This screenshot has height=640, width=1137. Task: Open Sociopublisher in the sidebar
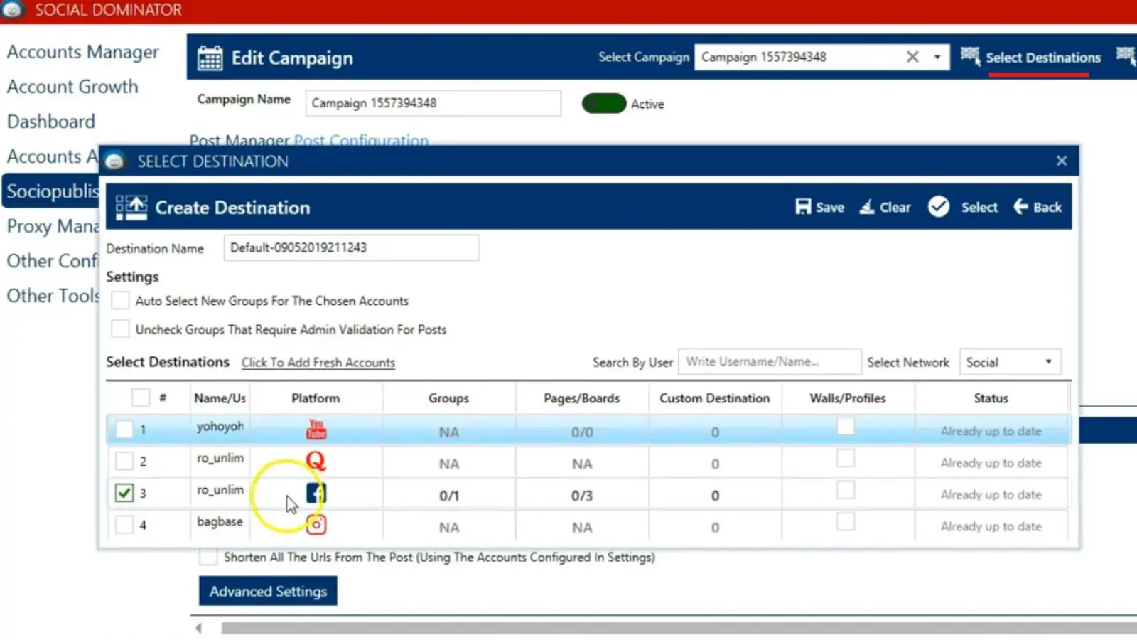tap(52, 191)
